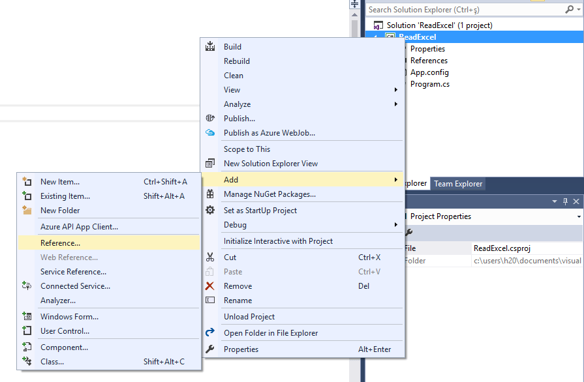Screen dimensions: 584x382
Task: Expand the Debug submenu
Action: click(x=396, y=225)
